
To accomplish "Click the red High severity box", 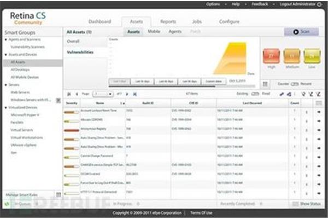I will pyautogui.click(x=271, y=56).
